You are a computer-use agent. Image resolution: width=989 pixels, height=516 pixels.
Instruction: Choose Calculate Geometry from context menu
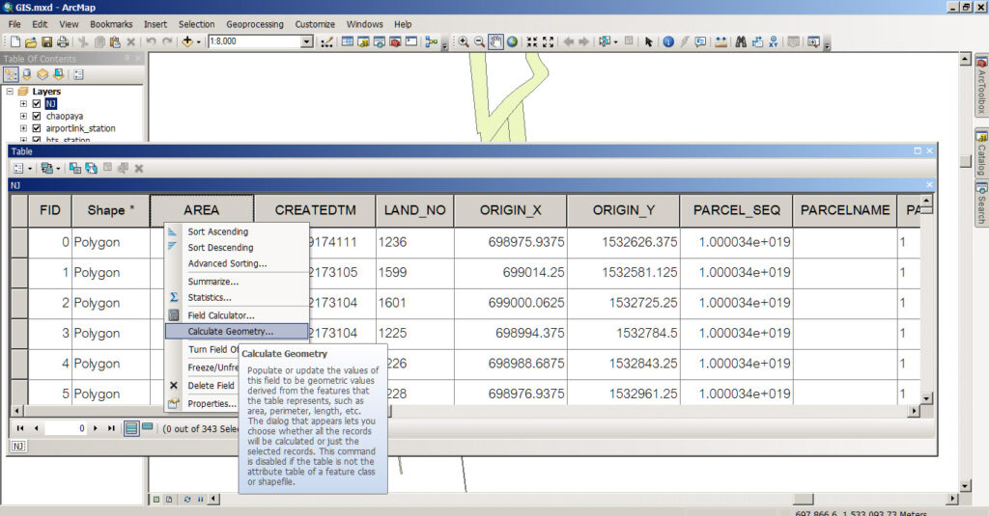[230, 332]
